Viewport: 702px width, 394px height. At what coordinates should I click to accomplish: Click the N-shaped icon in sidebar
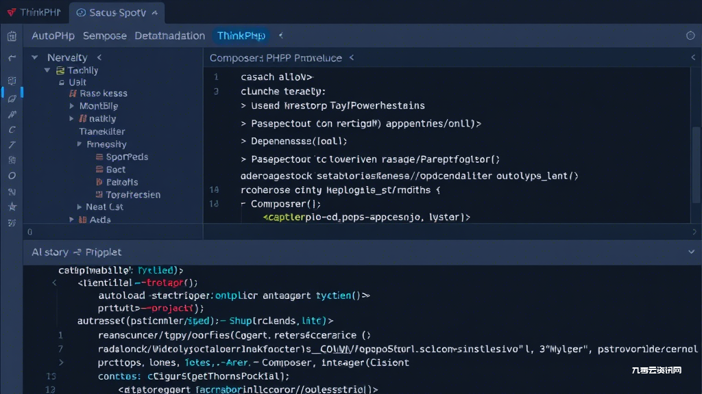pos(12,192)
